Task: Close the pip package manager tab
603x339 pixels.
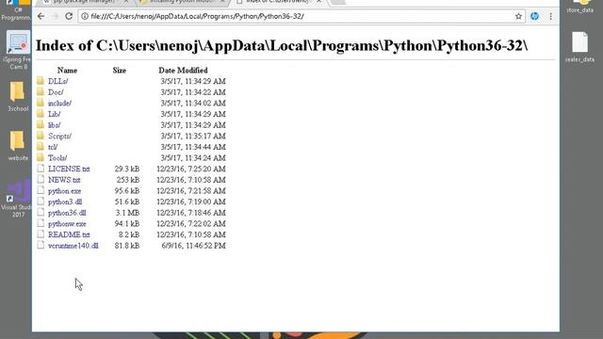Action: tap(126, 2)
